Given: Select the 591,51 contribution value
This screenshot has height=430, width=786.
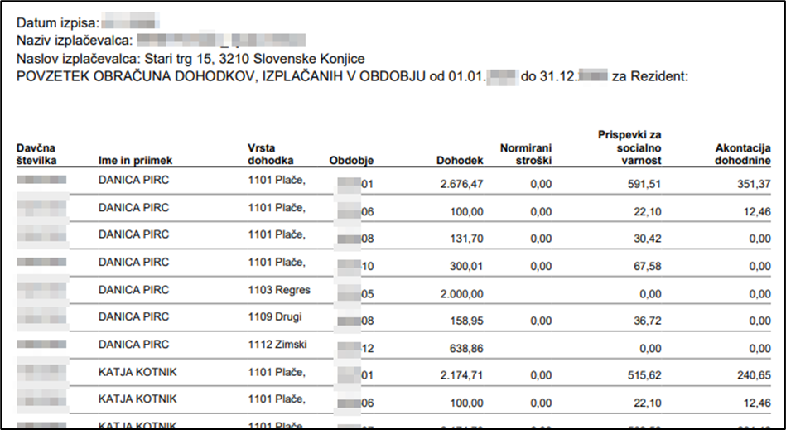Looking at the screenshot, I should click(x=644, y=184).
